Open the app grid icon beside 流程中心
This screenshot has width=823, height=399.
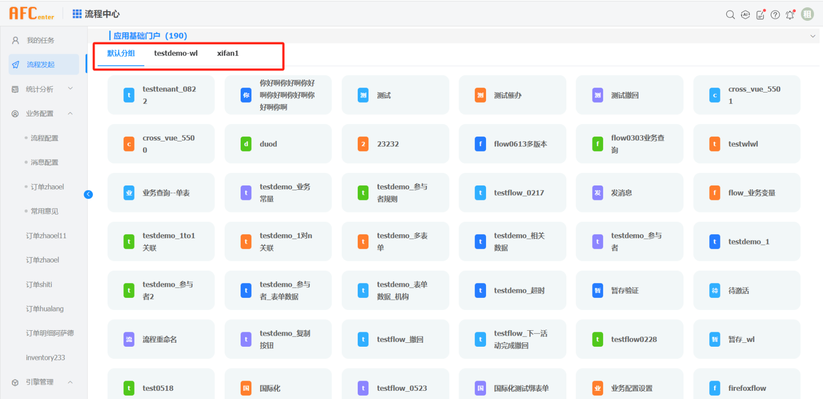coord(77,14)
